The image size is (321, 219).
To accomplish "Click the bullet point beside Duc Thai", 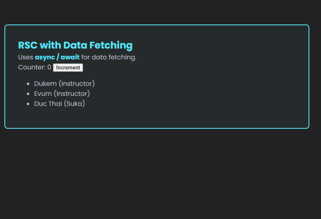I will (28, 104).
